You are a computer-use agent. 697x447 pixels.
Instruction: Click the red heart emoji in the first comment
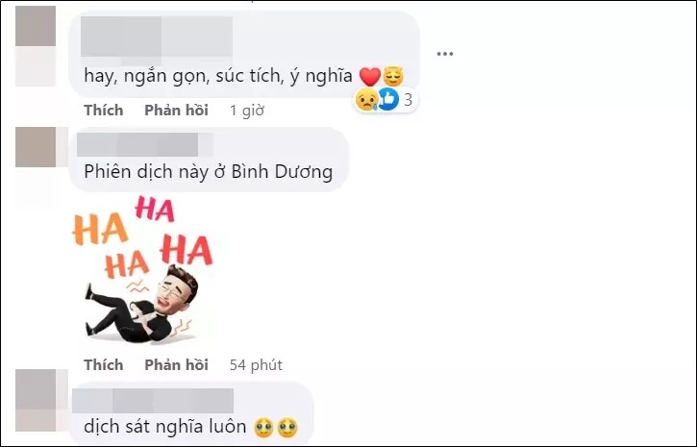click(370, 77)
